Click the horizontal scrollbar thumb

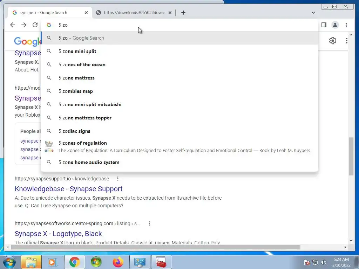tap(155, 247)
